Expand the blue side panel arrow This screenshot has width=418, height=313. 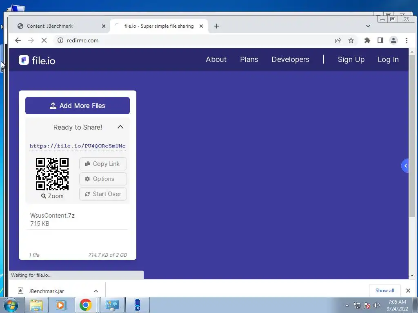(x=405, y=165)
